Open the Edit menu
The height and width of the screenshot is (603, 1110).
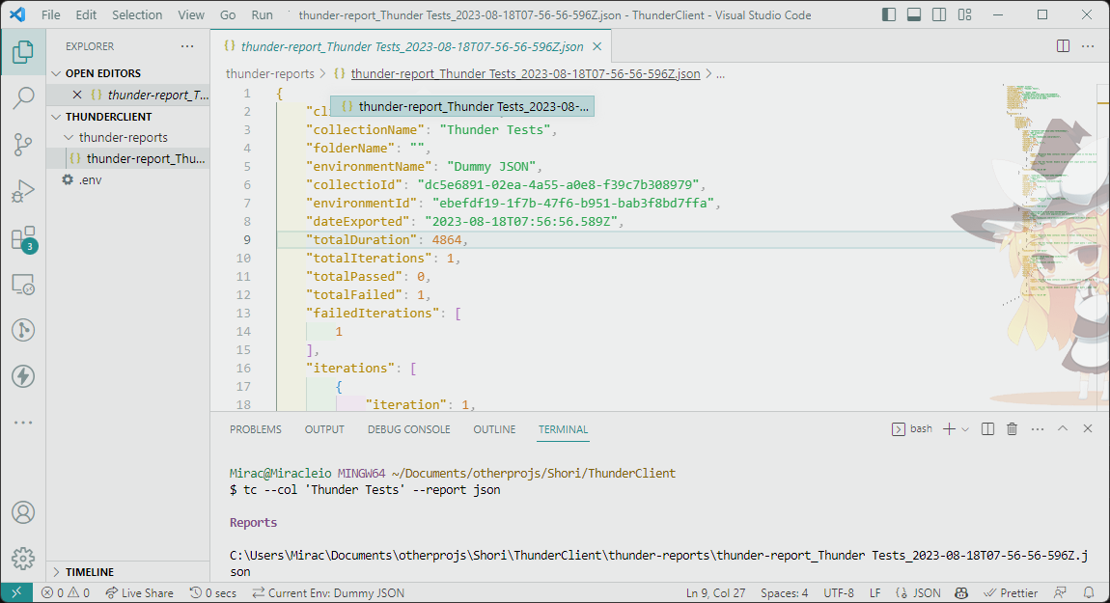[86, 14]
